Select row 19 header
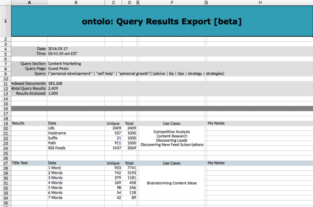 (x=5, y=123)
